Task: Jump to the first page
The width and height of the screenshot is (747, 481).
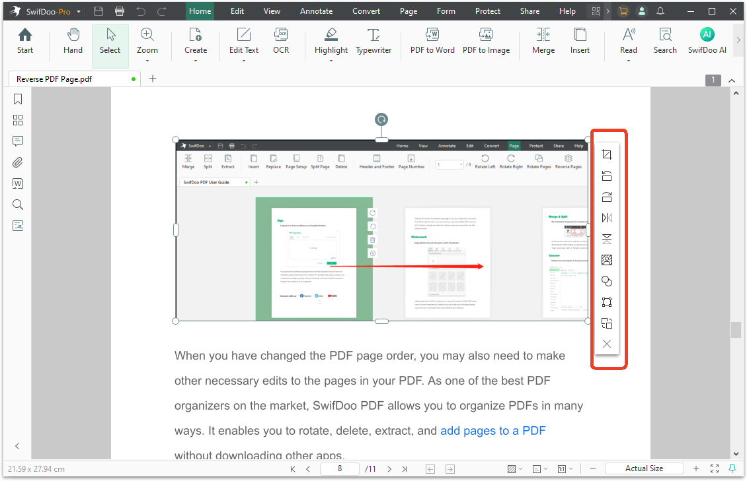Action: [x=292, y=468]
